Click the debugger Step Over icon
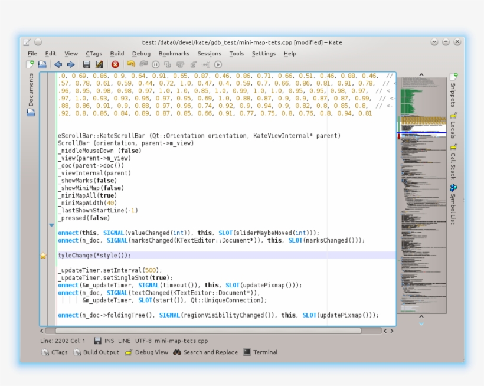Image resolution: width=484 pixels, height=386 pixels. tap(180, 64)
